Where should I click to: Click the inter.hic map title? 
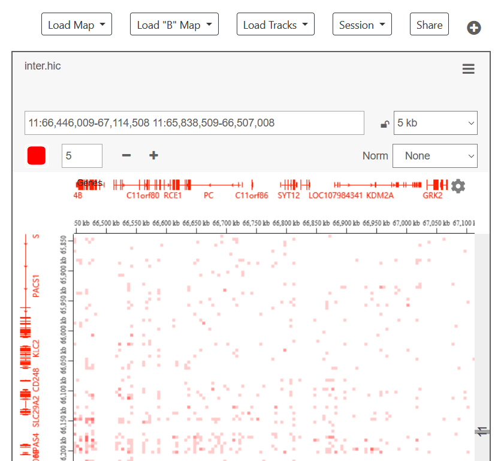[x=43, y=66]
